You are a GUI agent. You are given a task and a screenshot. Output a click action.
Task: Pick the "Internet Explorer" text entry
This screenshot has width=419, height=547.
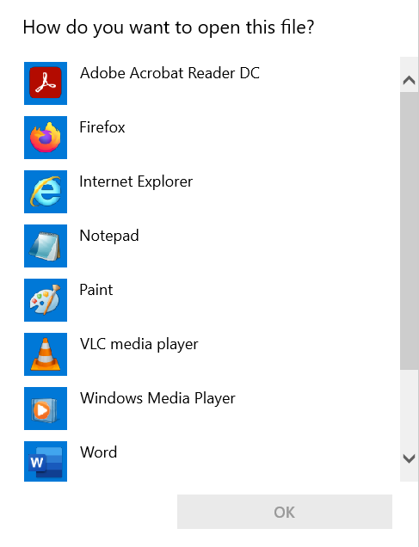[x=136, y=181]
